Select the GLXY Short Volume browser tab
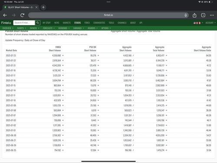The width and height of the screenshot is (217, 163). click(x=20, y=7)
